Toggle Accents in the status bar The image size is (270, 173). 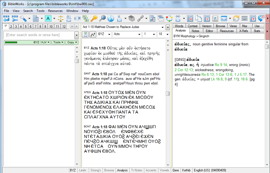click(x=151, y=170)
